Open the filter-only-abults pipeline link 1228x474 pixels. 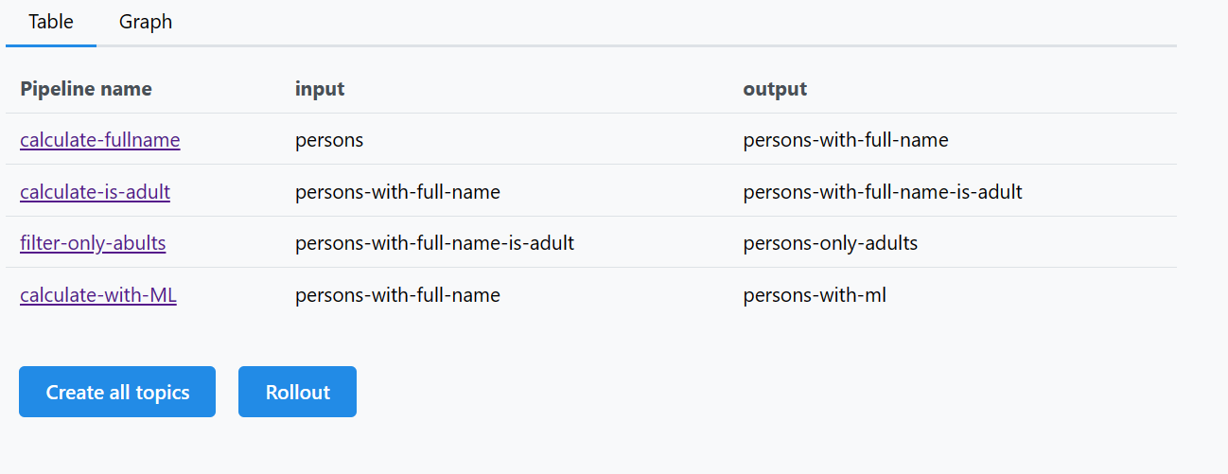pyautogui.click(x=93, y=243)
